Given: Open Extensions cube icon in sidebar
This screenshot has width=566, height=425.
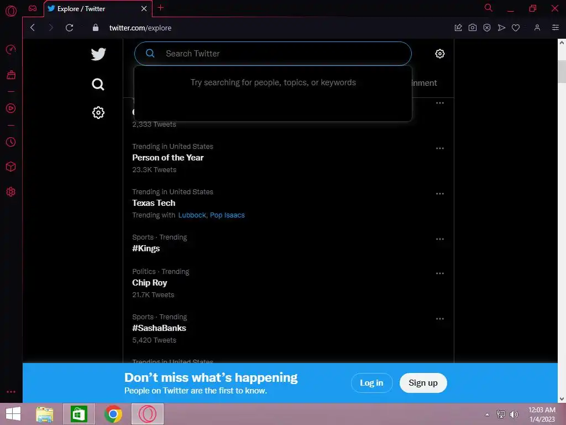Looking at the screenshot, I should click(x=11, y=167).
